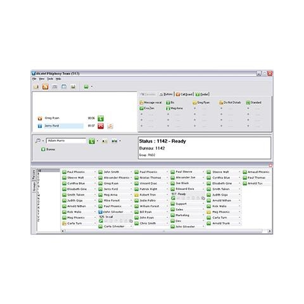Click the Adam Murry name input field
Image resolution: width=304 pixels, height=304 pixels.
[66, 141]
